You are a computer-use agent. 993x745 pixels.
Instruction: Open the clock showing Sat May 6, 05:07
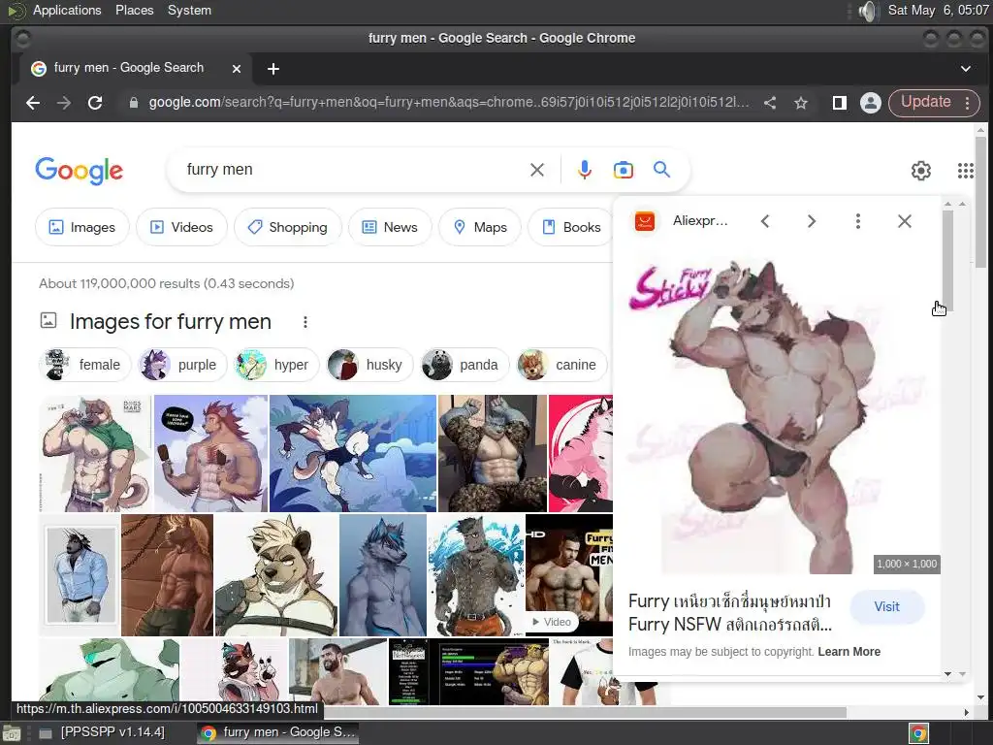938,10
